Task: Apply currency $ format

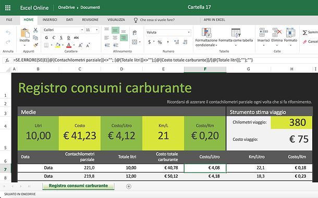Action: tap(150, 42)
